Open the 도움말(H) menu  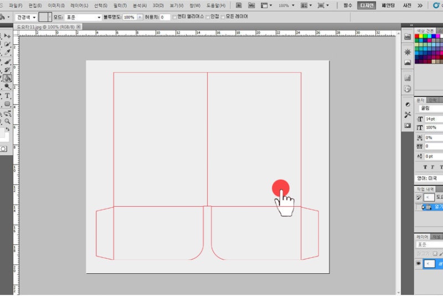pos(216,6)
